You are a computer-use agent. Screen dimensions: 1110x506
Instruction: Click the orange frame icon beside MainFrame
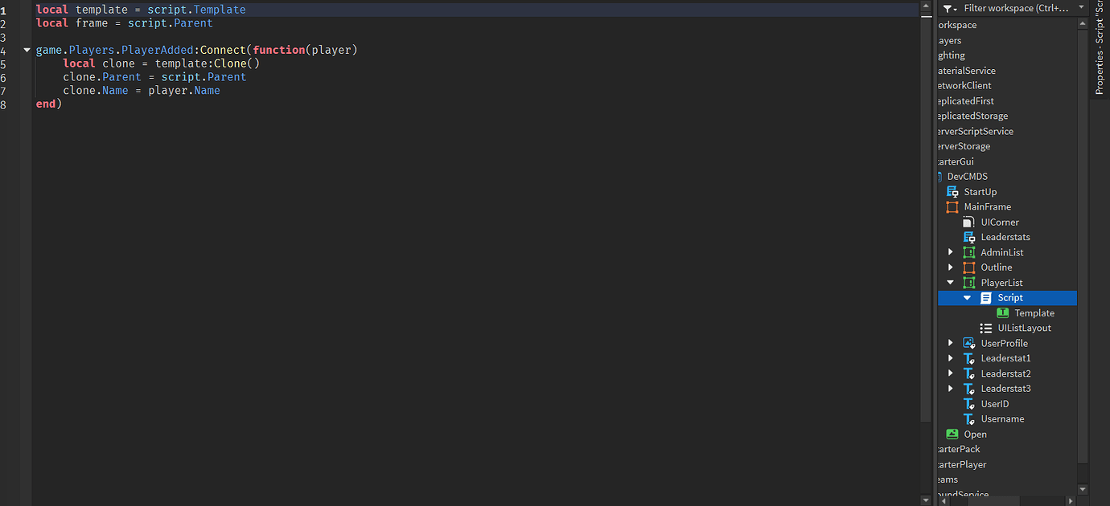(x=952, y=206)
